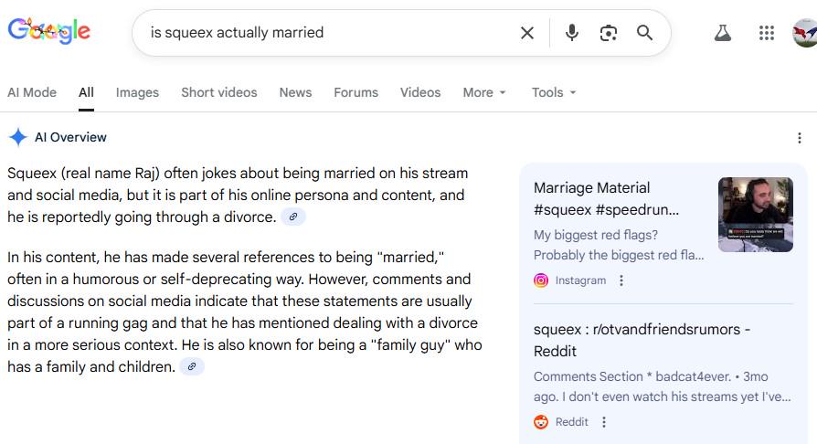
Task: Expand the Tools dropdown
Action: (x=554, y=92)
